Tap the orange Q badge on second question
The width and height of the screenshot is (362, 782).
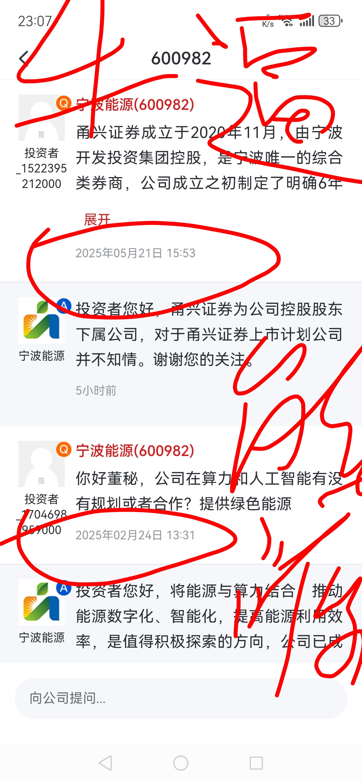click(64, 449)
